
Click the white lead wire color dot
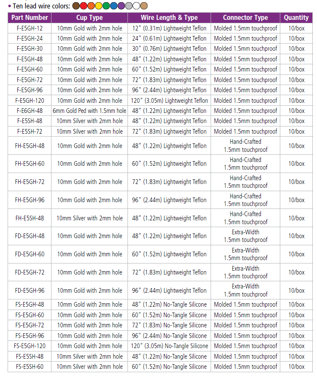click(136, 6)
